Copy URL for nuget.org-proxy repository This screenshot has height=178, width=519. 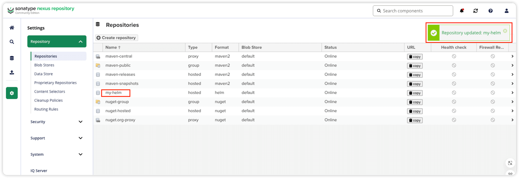point(415,120)
